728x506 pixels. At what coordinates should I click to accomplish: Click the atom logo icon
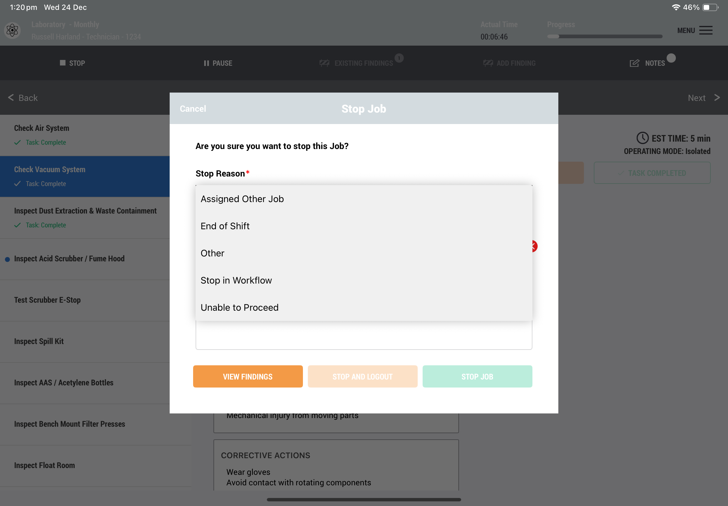pyautogui.click(x=12, y=31)
